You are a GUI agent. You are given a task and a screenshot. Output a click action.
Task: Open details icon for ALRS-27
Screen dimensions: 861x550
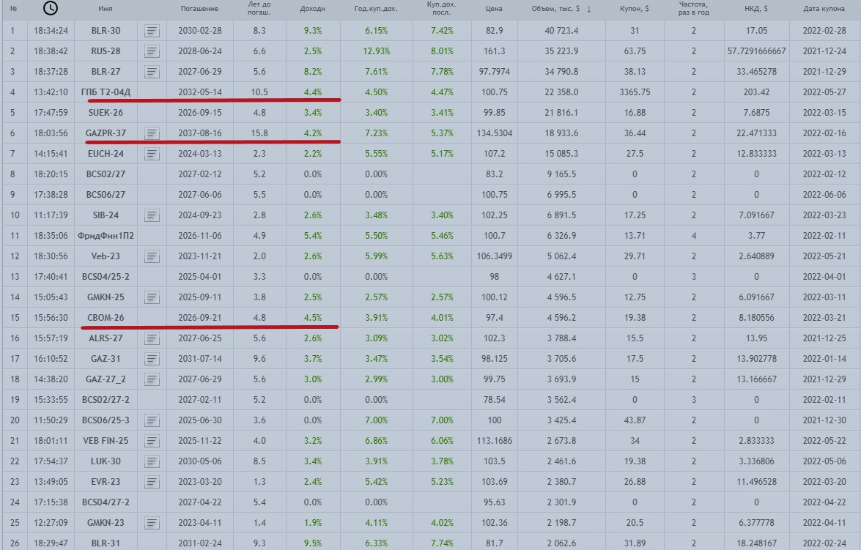[x=152, y=338]
